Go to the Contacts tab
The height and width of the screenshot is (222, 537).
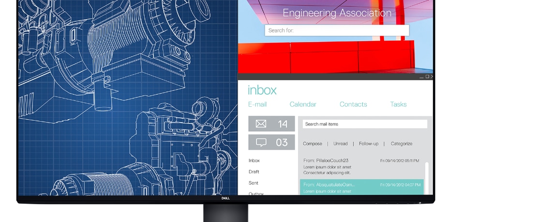click(x=353, y=104)
